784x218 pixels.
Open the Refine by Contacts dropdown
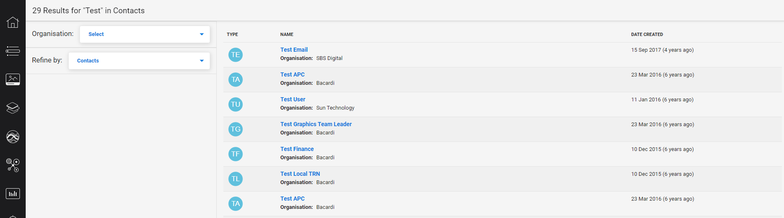coord(139,61)
